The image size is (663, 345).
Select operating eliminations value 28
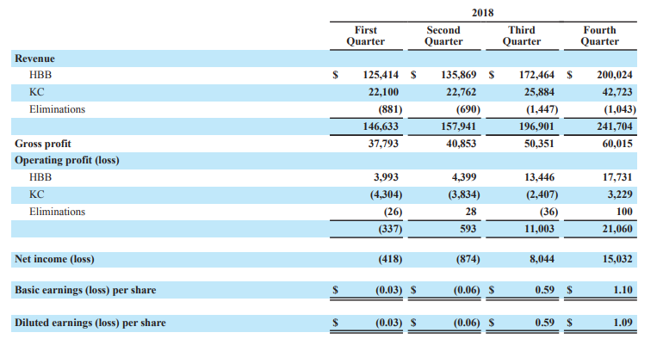471,212
